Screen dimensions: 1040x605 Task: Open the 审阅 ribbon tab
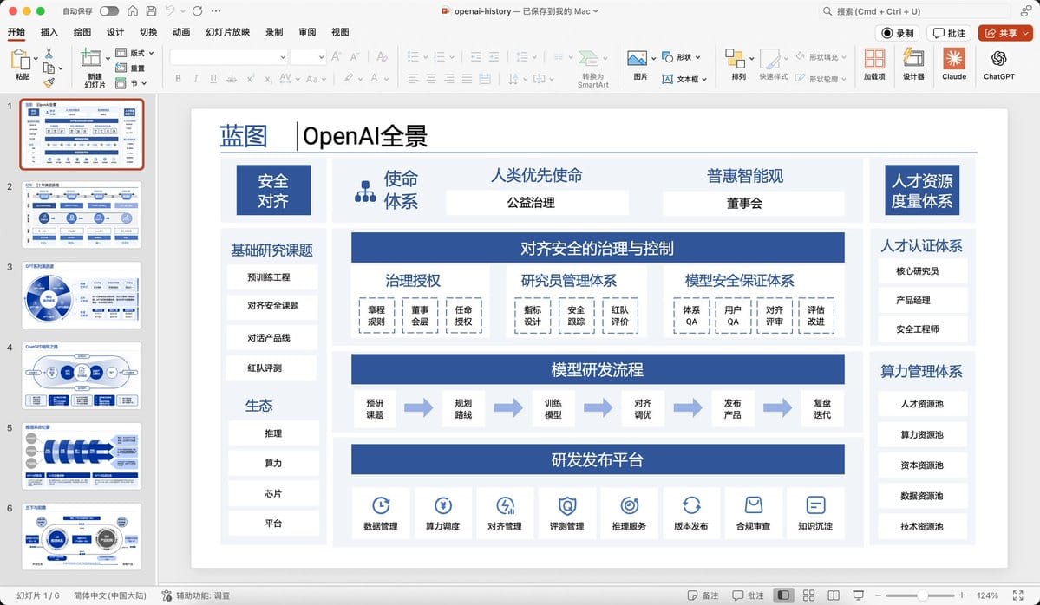tap(307, 32)
